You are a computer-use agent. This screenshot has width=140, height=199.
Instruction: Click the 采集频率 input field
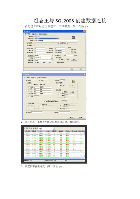68,56
